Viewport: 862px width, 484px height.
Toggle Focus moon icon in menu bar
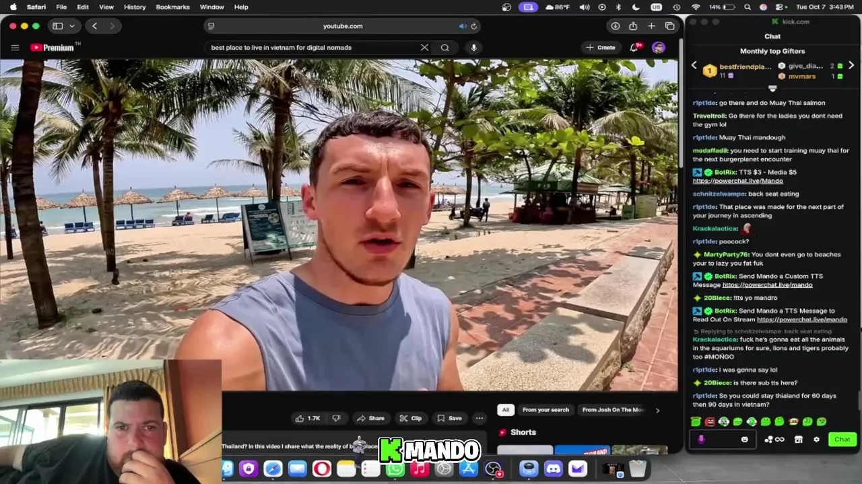pos(636,7)
